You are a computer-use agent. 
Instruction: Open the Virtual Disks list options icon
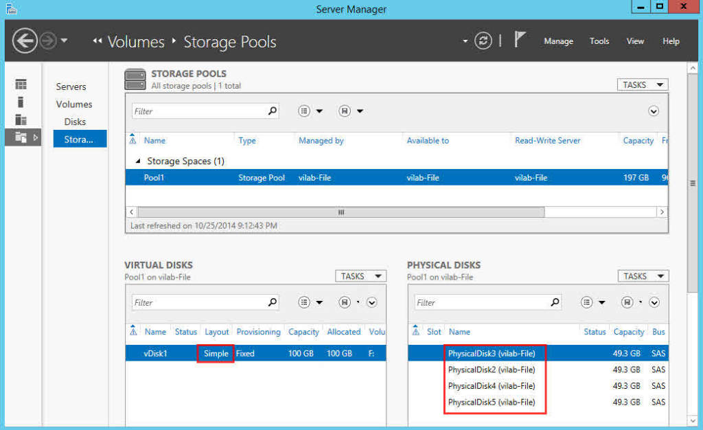[x=304, y=302]
